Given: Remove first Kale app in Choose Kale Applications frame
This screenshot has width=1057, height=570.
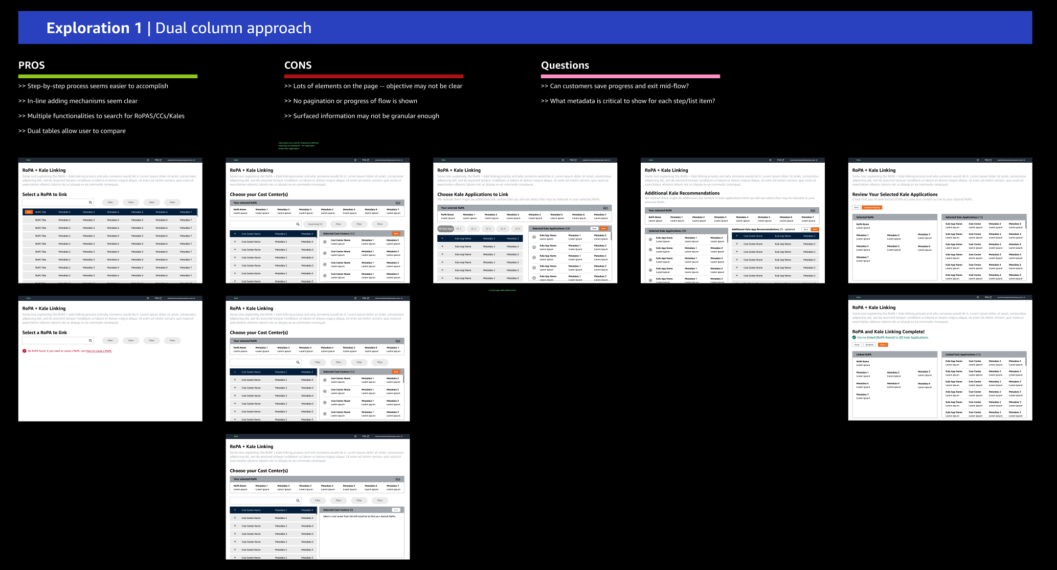Looking at the screenshot, I should pos(534,237).
